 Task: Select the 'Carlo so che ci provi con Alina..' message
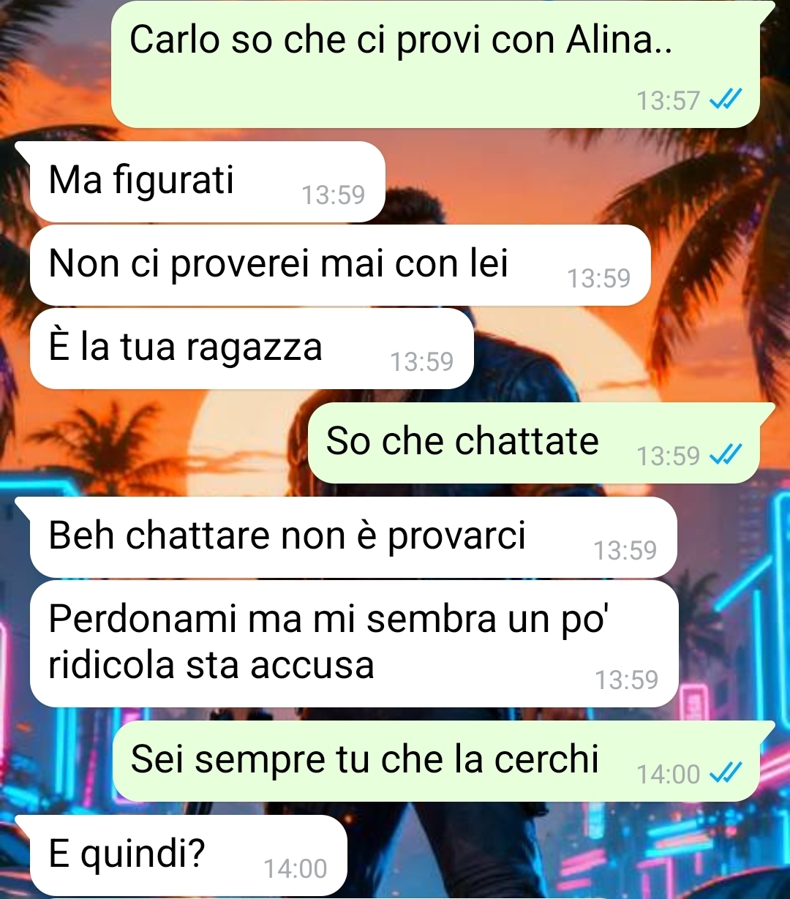coord(435,64)
